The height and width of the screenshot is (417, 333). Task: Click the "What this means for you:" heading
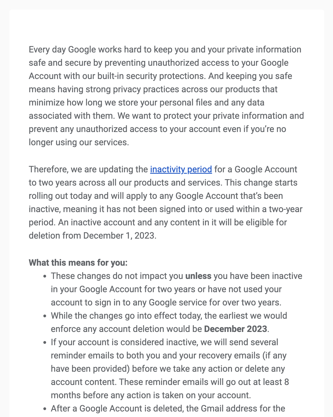78,263
